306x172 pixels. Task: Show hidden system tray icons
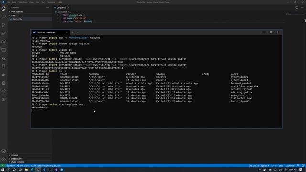(x=260, y=170)
